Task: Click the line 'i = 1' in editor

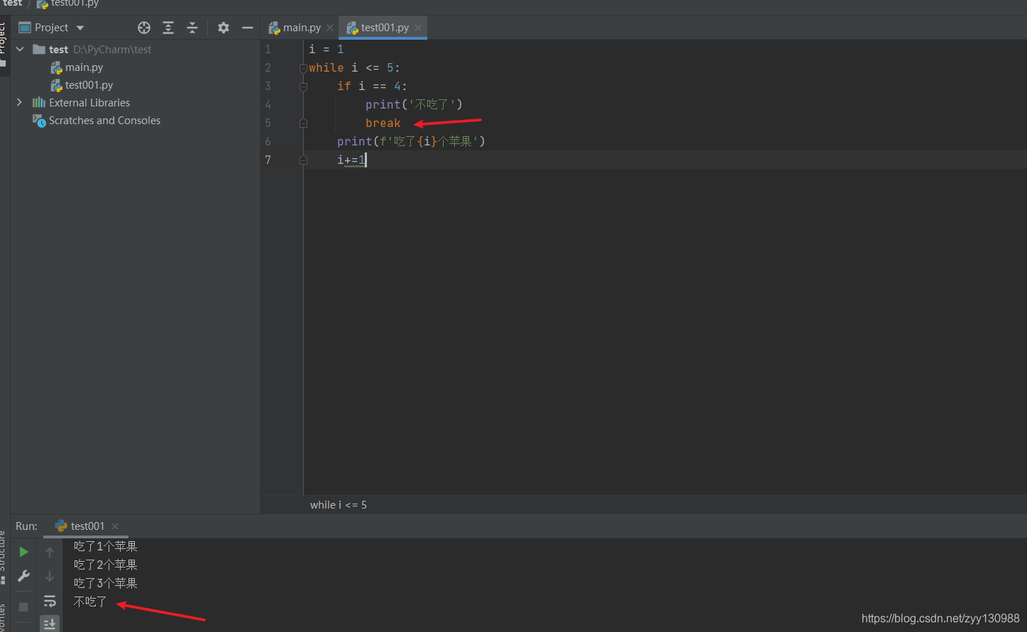Action: (x=326, y=50)
